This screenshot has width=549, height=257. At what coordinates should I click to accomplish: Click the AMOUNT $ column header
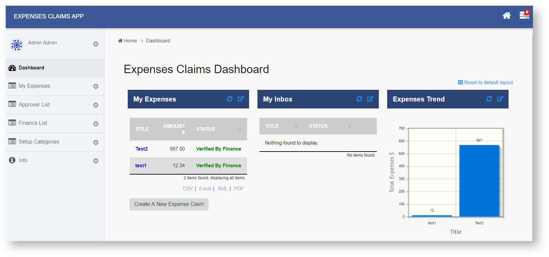[x=174, y=129]
